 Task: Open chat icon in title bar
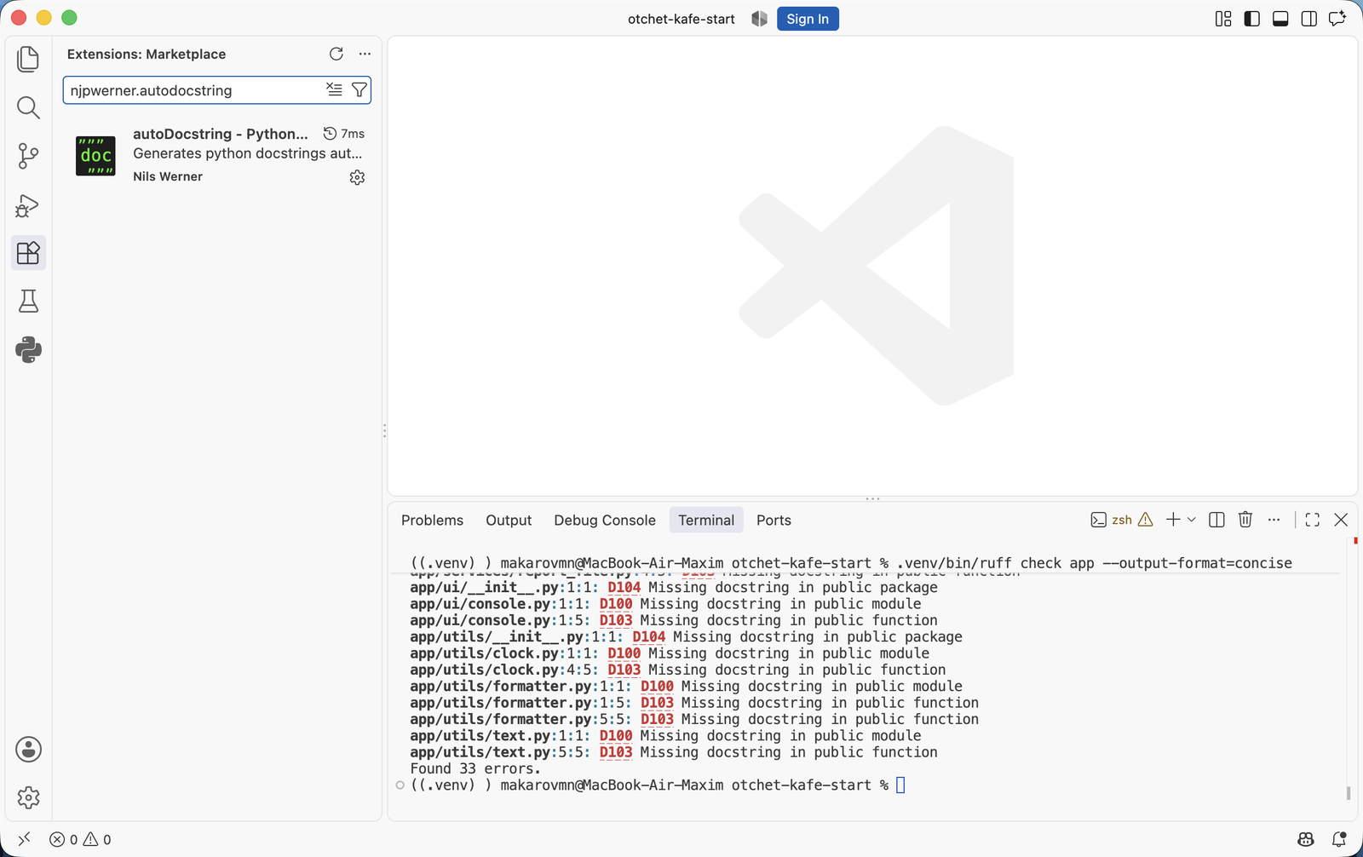point(1337,19)
